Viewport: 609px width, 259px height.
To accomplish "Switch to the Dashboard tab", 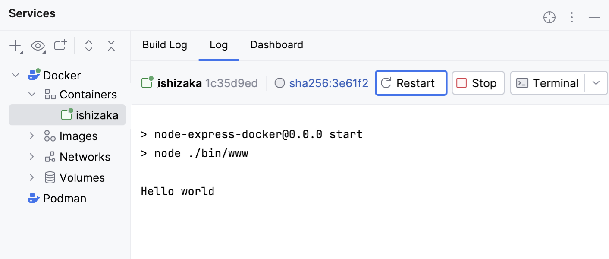I will (x=276, y=45).
